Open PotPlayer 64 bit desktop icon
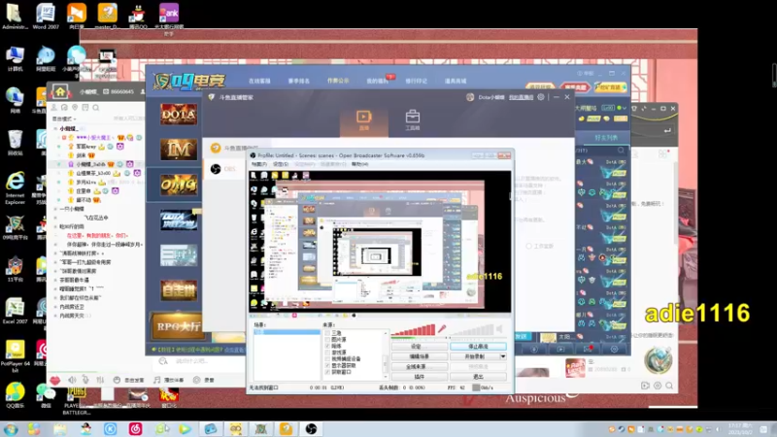 [15, 356]
